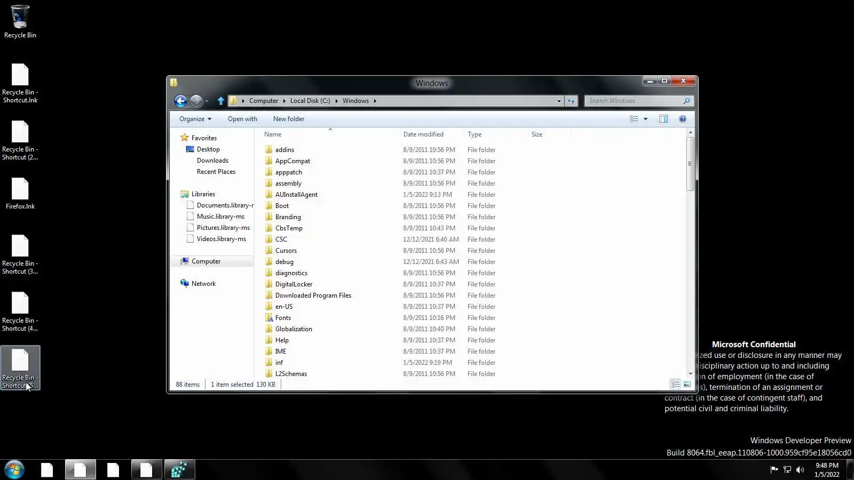Click the New folder toolbar button
Image resolution: width=854 pixels, height=480 pixels.
(x=289, y=119)
